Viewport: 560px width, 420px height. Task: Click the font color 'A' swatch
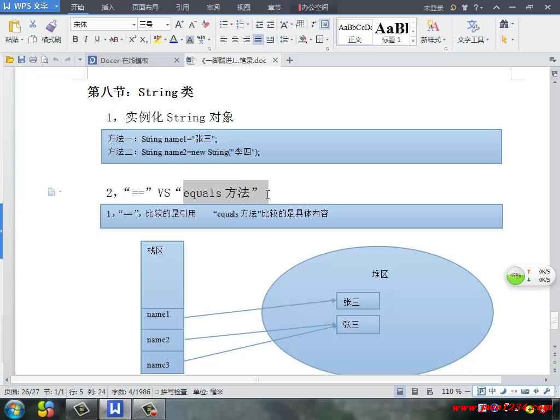tap(173, 39)
